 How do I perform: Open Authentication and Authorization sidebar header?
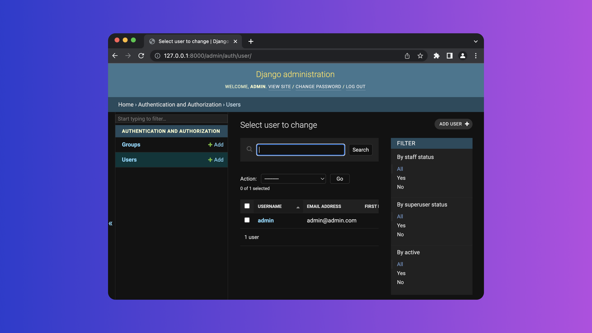tap(171, 131)
